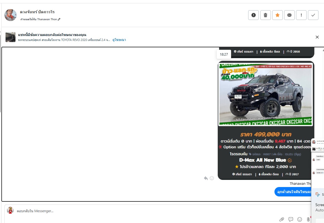Open the baht payment request icon

click(308, 219)
